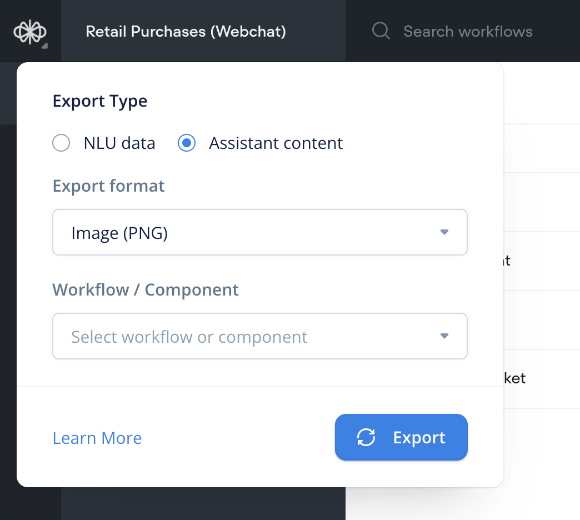Click the Workflow / Component section heading
Image resolution: width=580 pixels, height=520 pixels.
(146, 289)
